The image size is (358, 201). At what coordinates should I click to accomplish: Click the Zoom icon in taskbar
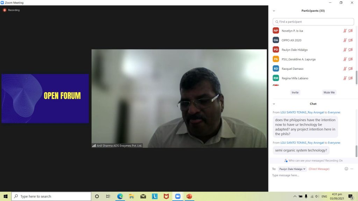178,196
